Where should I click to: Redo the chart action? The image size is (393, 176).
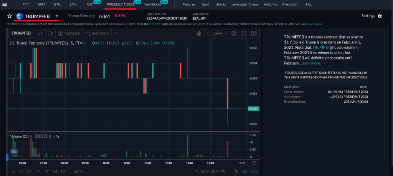(123, 33)
